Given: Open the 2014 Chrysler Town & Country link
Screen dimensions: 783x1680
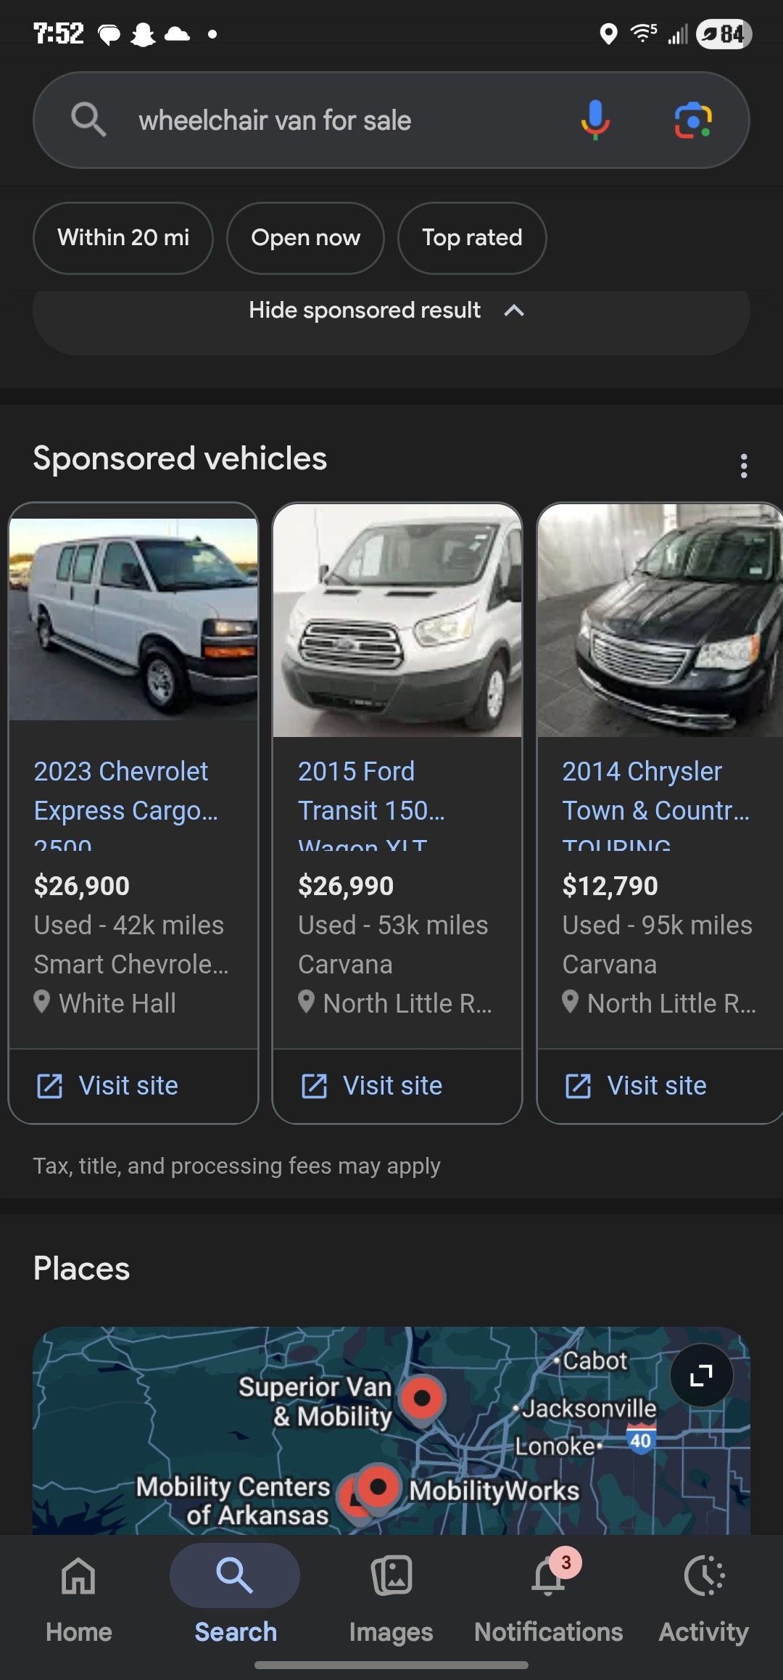Looking at the screenshot, I should click(x=642, y=791).
